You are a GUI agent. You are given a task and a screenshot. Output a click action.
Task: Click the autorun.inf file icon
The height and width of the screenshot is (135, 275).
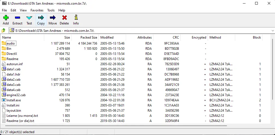4,64
